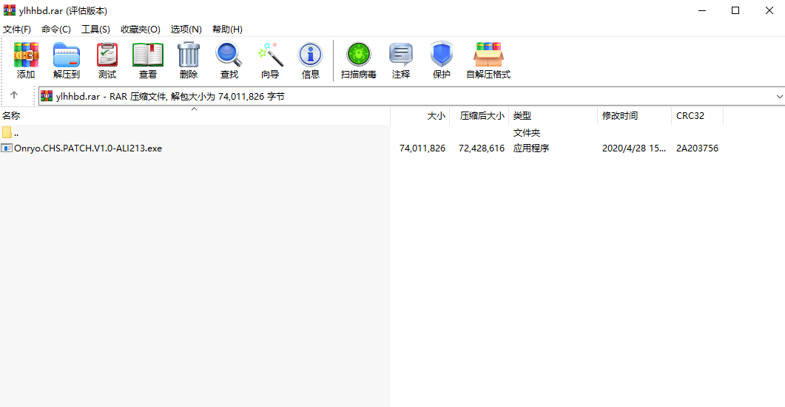Click the WinRAR icon in title bar
The width and height of the screenshot is (785, 407).
[x=10, y=10]
